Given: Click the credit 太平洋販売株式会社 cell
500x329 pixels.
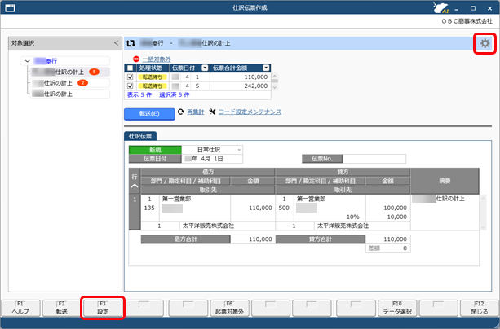Looking at the screenshot, I should pyautogui.click(x=362, y=226).
